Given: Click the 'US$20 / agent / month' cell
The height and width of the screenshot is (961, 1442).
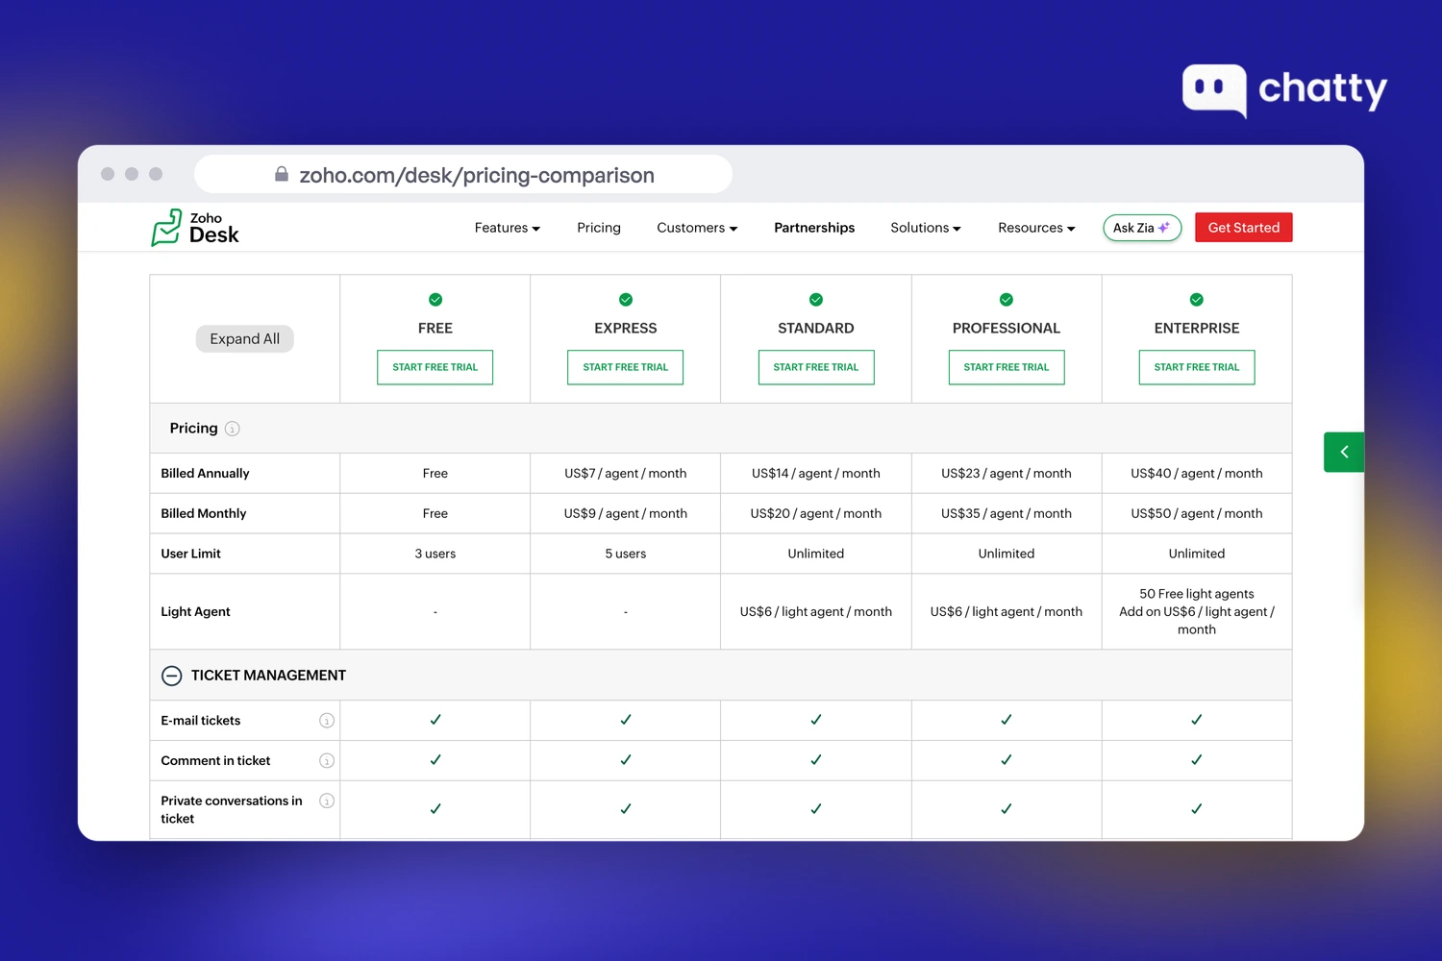Looking at the screenshot, I should point(816,514).
